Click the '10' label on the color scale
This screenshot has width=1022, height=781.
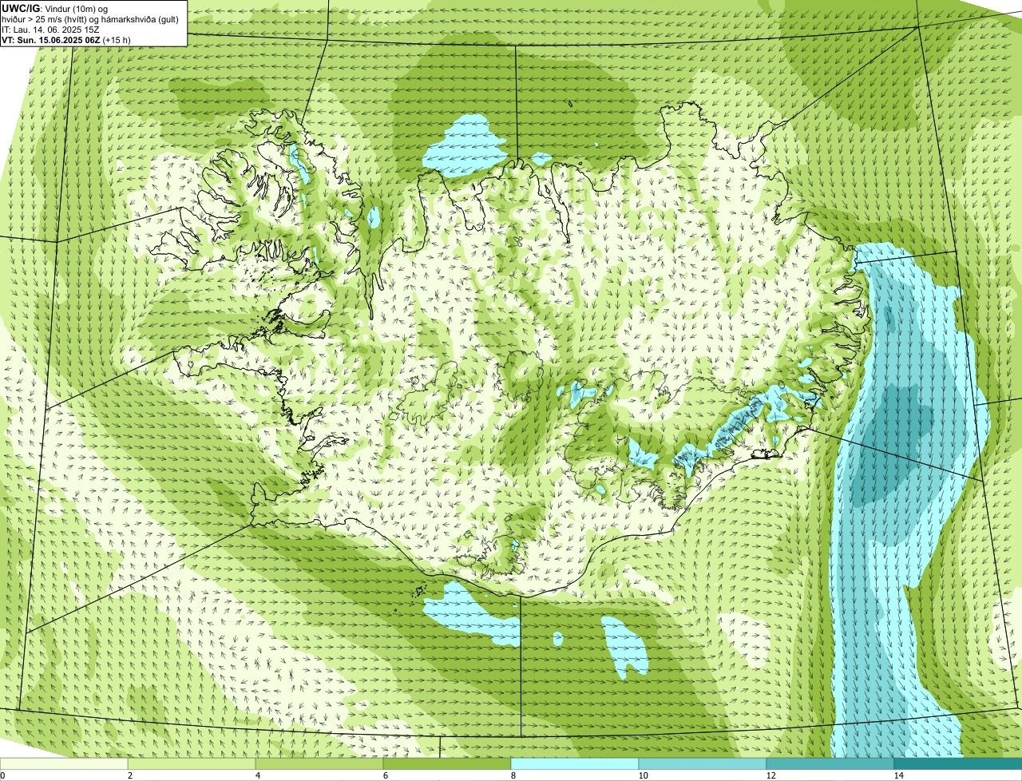643,775
